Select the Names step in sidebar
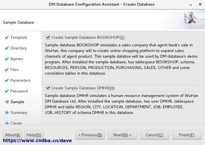 pos(17,59)
